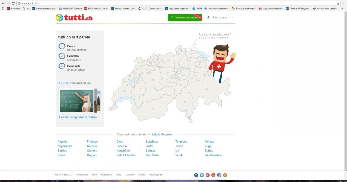This screenshot has height=182, width=347.
Task: Expand the Il mio conto dropdown
Action: point(220,18)
